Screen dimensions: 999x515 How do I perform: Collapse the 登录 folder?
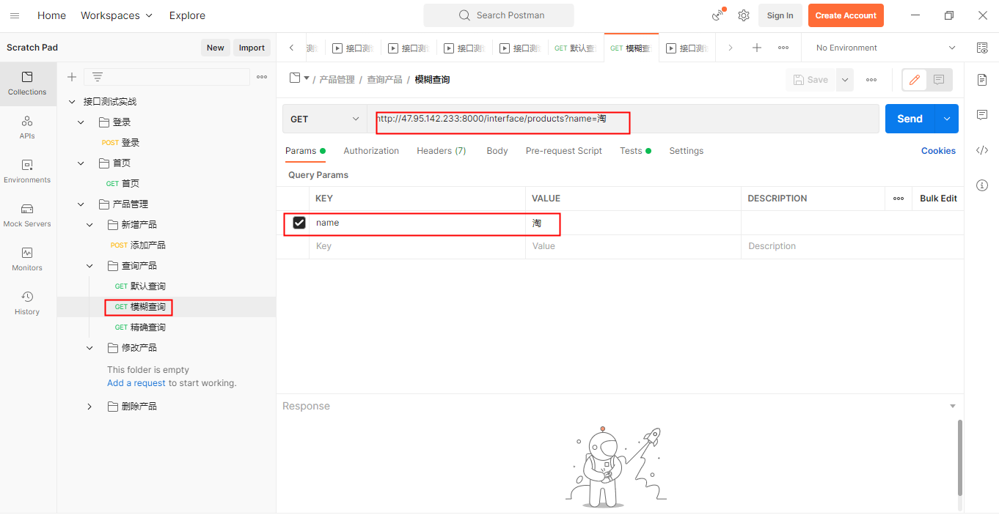81,122
